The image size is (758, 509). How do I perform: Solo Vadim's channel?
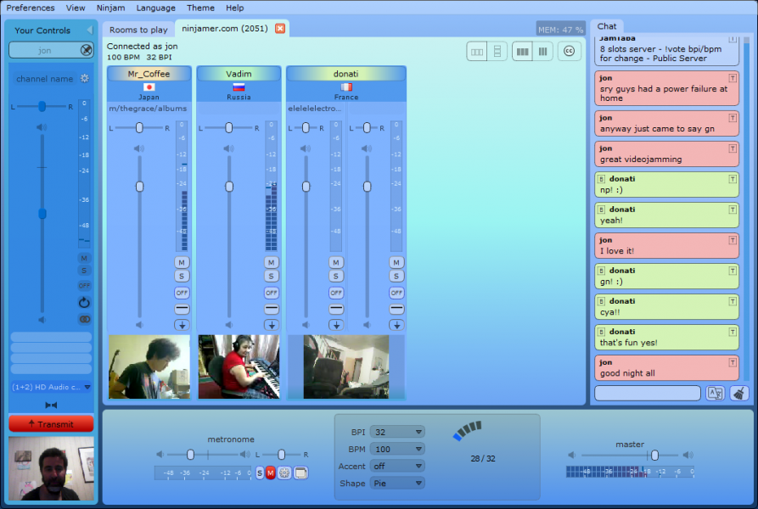click(x=271, y=277)
